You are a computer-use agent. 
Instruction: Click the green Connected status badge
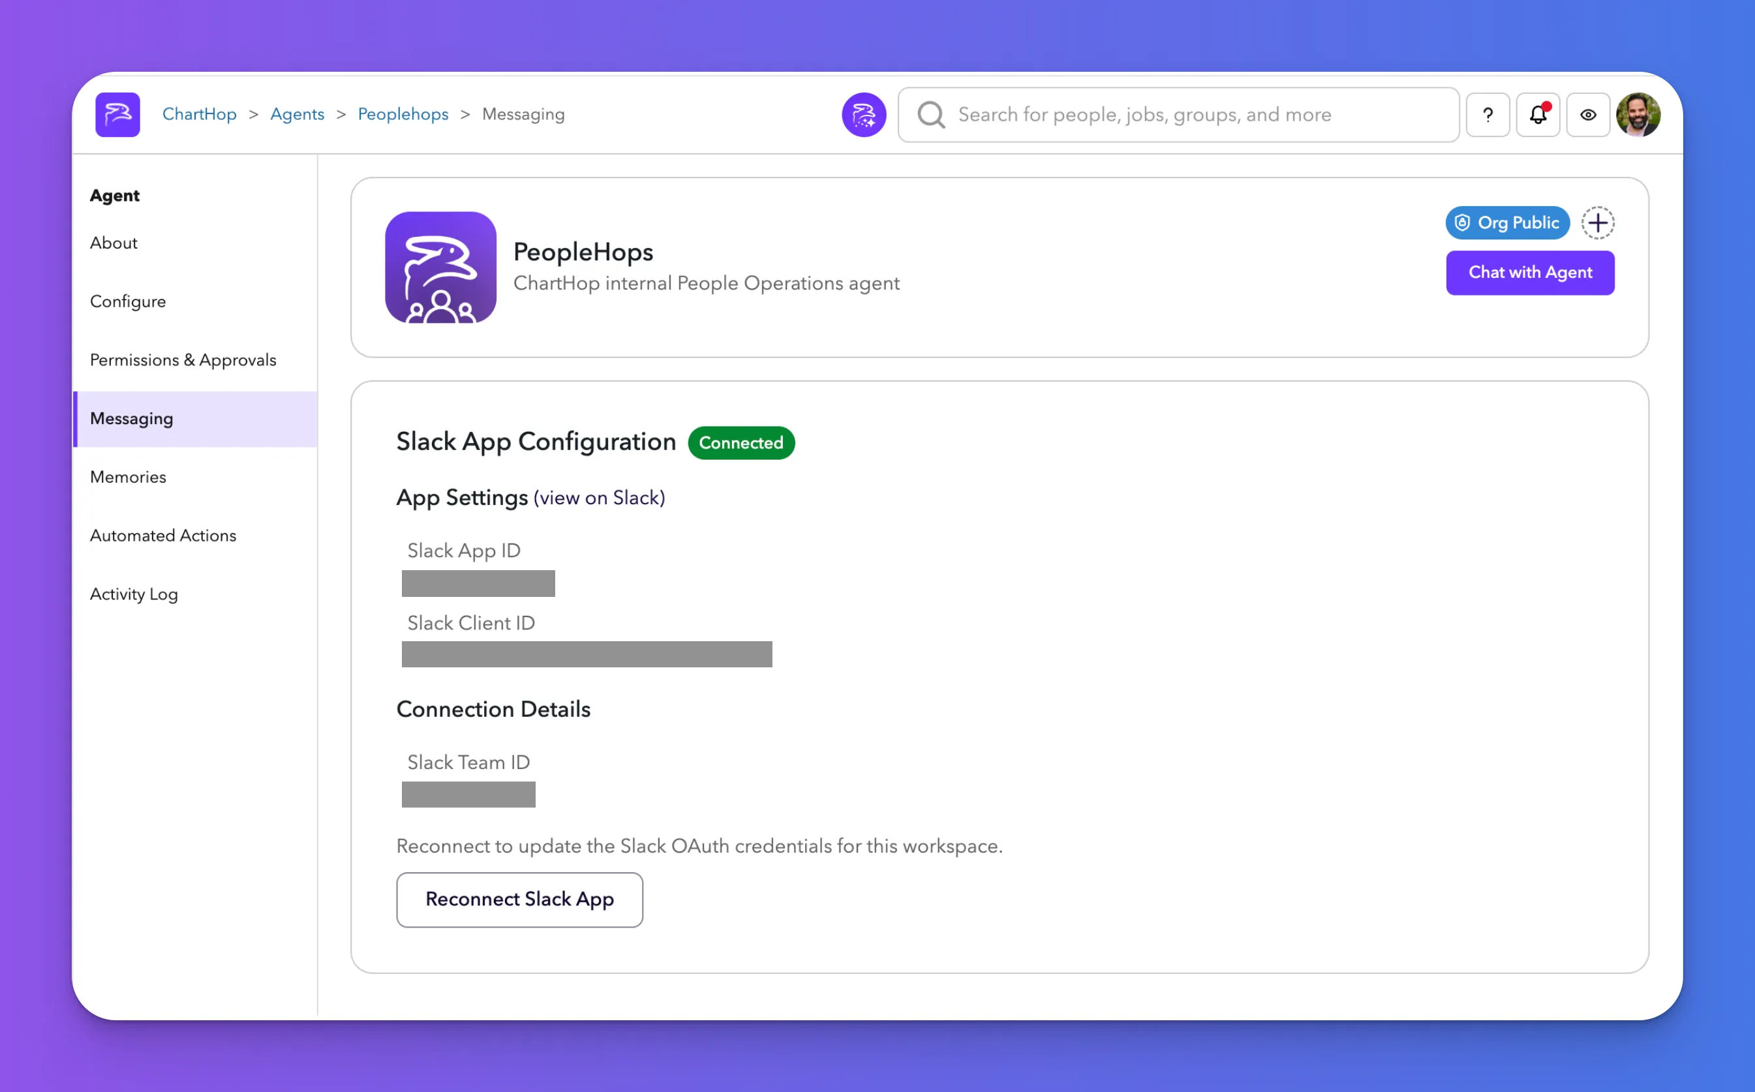click(x=741, y=443)
